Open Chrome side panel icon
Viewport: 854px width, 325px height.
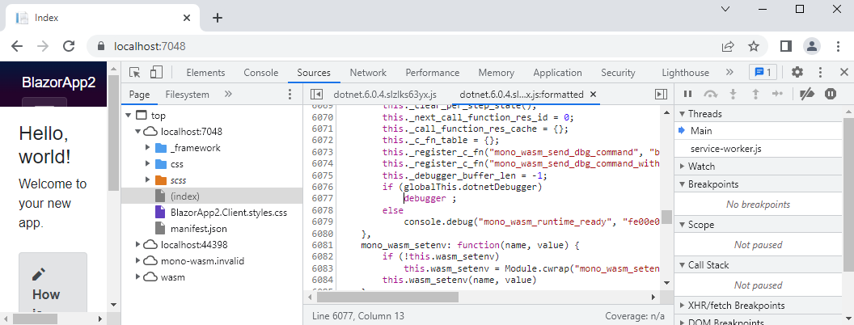coord(785,46)
